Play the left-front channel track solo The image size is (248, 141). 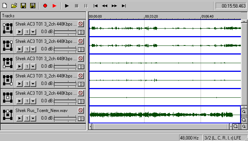click(20, 32)
